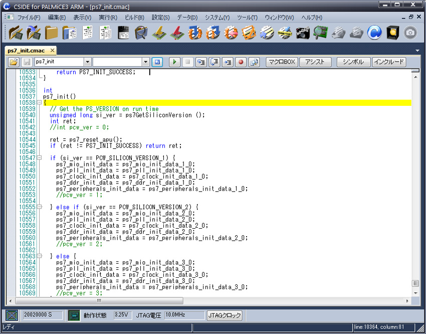Open the ヘルプ(H) menu
The height and width of the screenshot is (334, 426).
312,18
